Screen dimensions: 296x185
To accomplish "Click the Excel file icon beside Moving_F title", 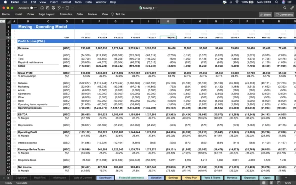I will 140,8.
